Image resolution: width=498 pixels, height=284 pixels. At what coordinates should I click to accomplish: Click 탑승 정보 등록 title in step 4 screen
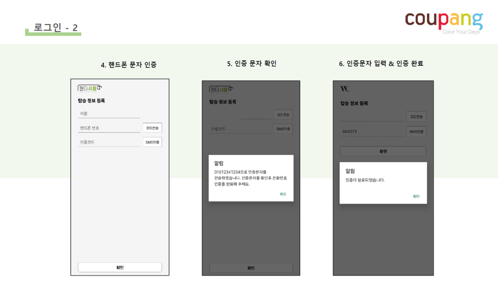click(x=91, y=101)
